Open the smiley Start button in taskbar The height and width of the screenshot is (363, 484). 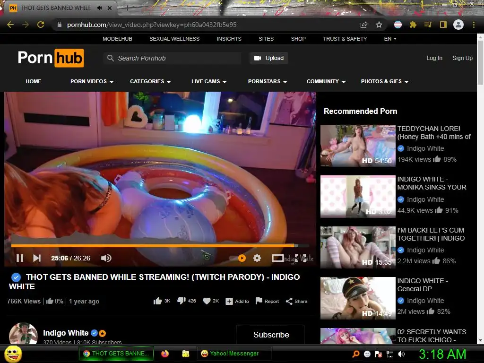(x=13, y=354)
